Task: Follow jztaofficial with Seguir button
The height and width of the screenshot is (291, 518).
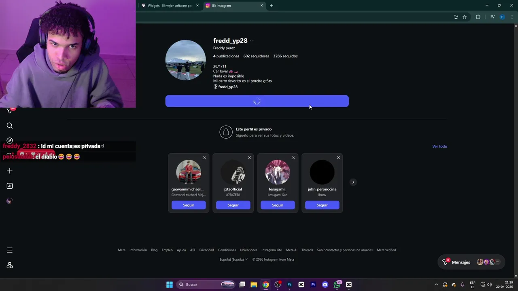Action: pyautogui.click(x=233, y=205)
